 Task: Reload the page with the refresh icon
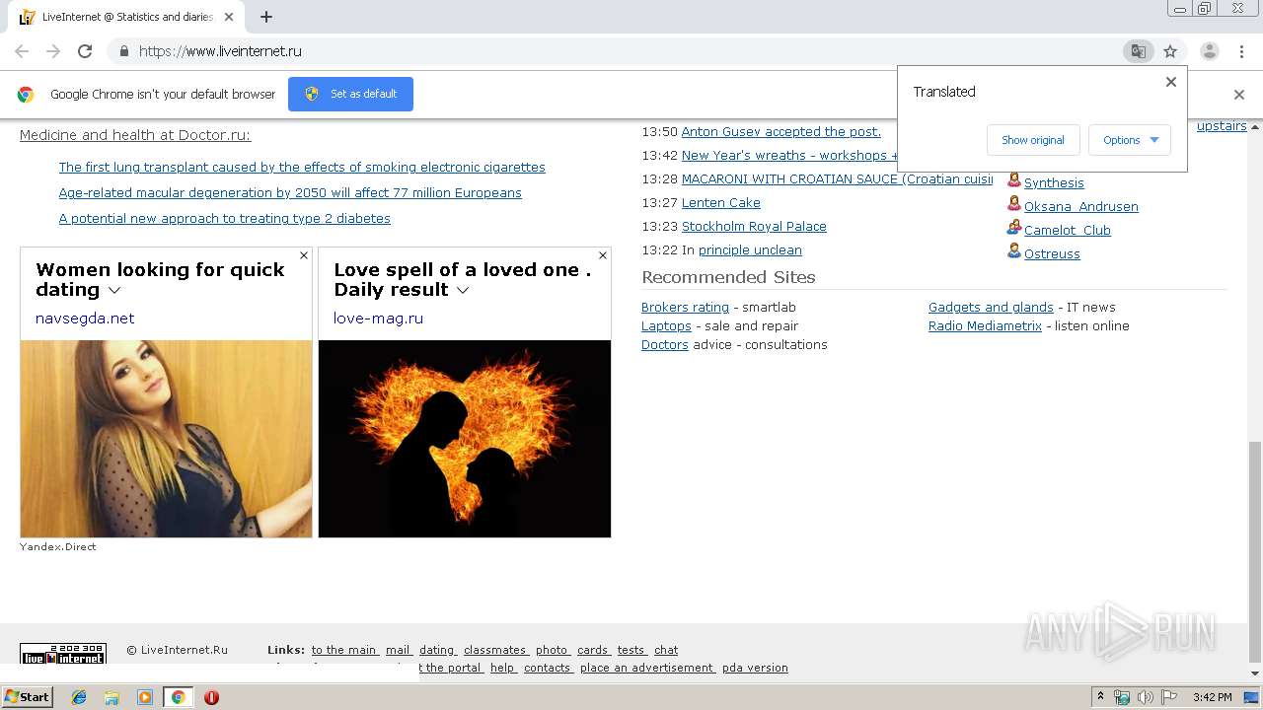point(85,51)
